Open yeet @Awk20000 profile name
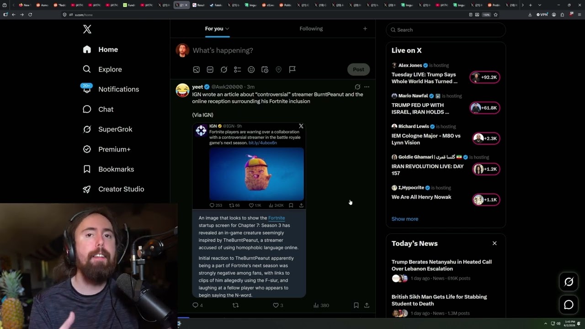Viewport: 585px width, 329px height. click(197, 87)
